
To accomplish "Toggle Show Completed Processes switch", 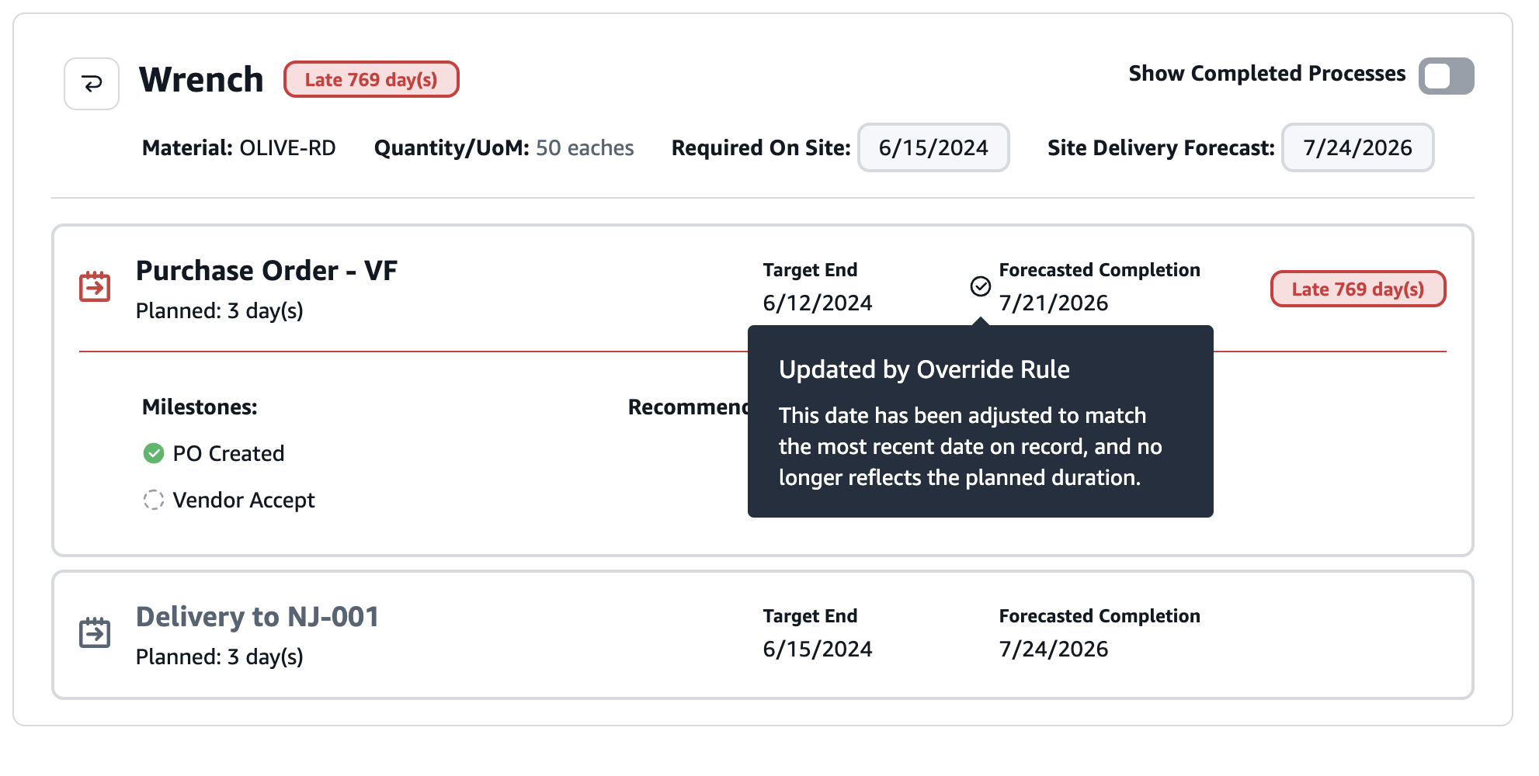I will (x=1446, y=76).
